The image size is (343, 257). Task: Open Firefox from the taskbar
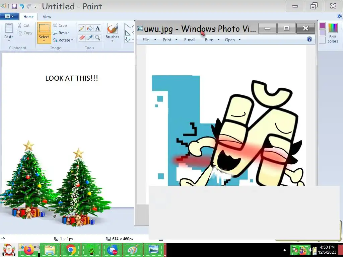(29, 250)
